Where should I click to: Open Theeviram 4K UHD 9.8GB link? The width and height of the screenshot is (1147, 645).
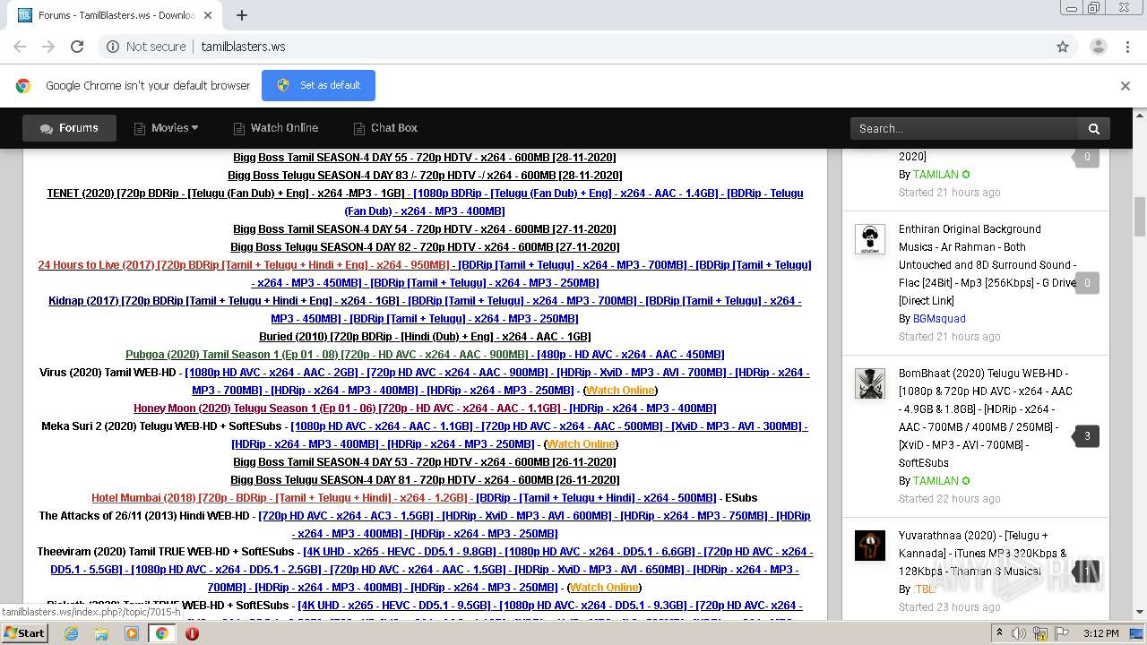point(401,552)
